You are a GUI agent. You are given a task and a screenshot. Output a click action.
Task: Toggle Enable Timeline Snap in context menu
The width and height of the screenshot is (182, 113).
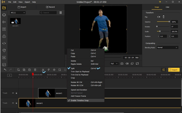point(86,100)
